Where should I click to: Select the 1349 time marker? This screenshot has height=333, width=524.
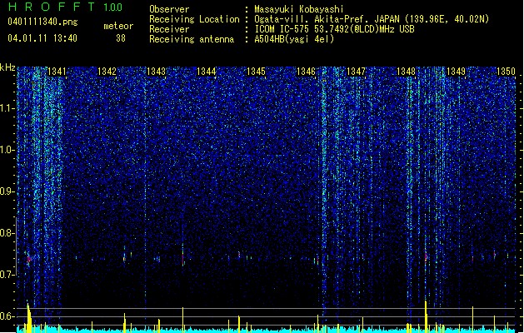click(x=456, y=72)
